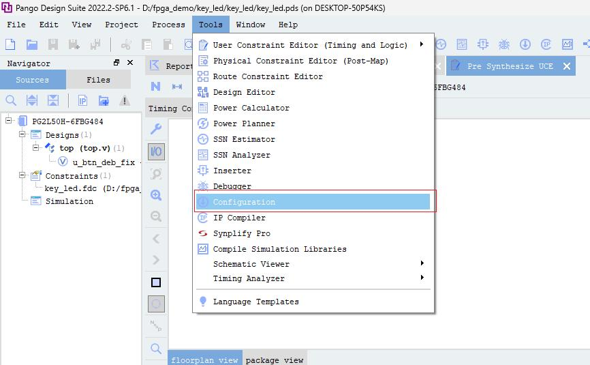590x365 pixels.
Task: Select Configuration in the Tools menu
Action: point(313,202)
